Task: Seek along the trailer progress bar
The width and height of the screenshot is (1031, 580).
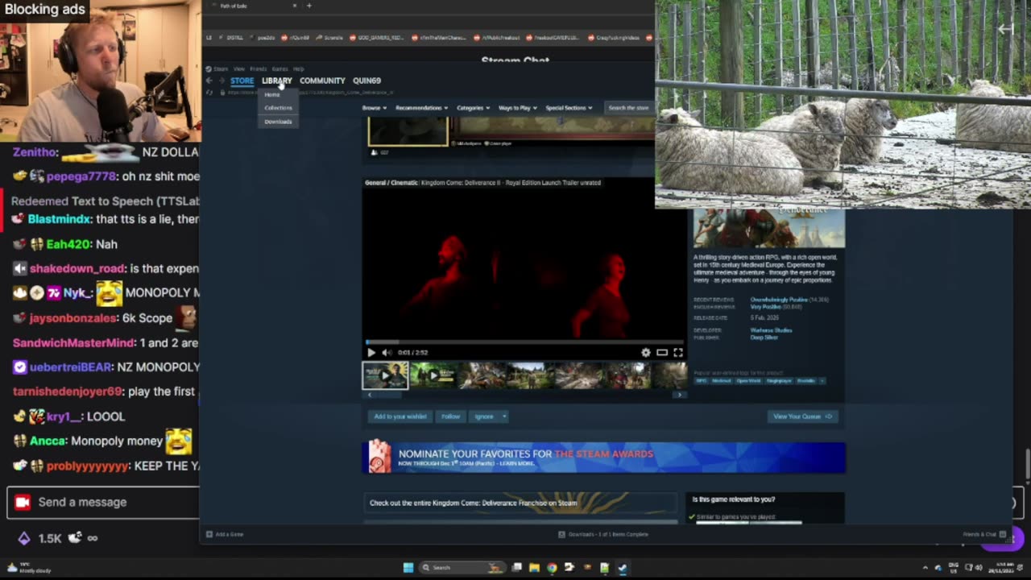Action: (524, 342)
